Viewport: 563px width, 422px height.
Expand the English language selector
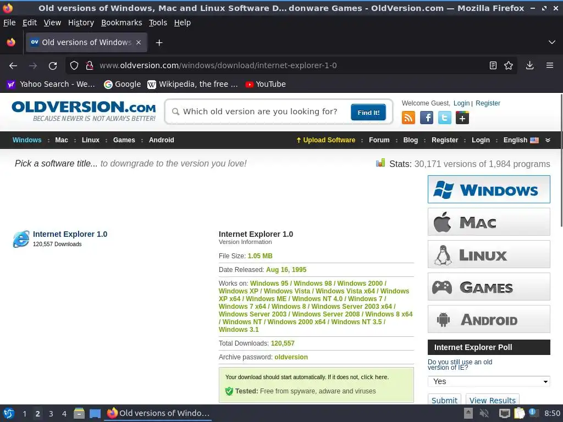click(521, 140)
